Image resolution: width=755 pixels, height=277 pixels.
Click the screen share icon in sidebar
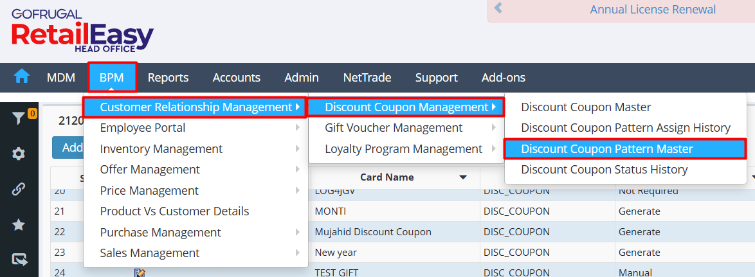click(19, 260)
